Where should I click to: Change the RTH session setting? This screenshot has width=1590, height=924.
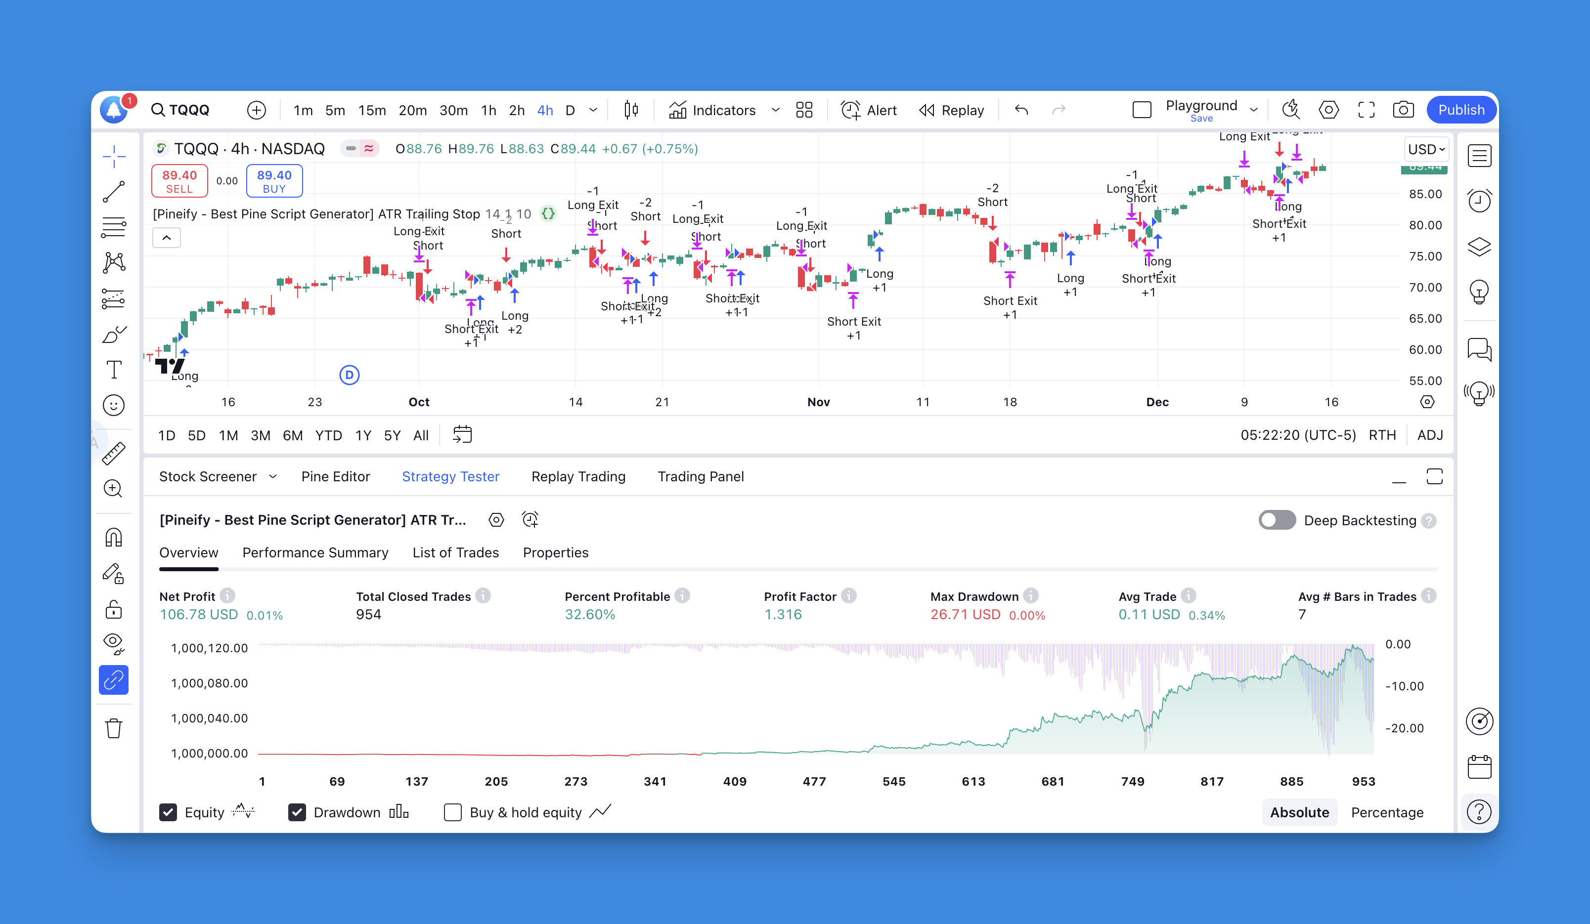(1382, 435)
